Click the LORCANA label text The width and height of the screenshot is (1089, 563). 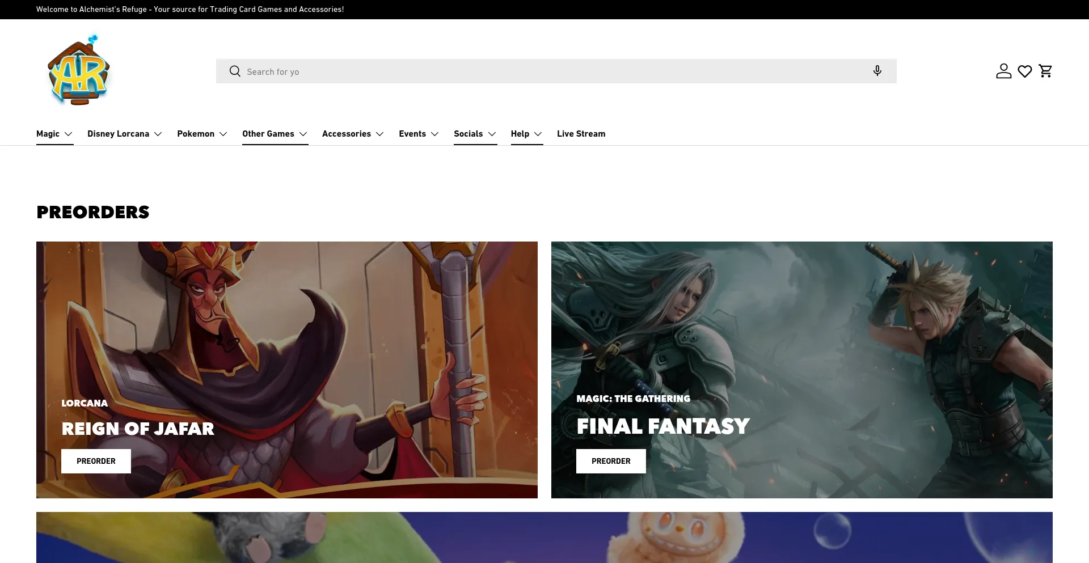pyautogui.click(x=85, y=403)
